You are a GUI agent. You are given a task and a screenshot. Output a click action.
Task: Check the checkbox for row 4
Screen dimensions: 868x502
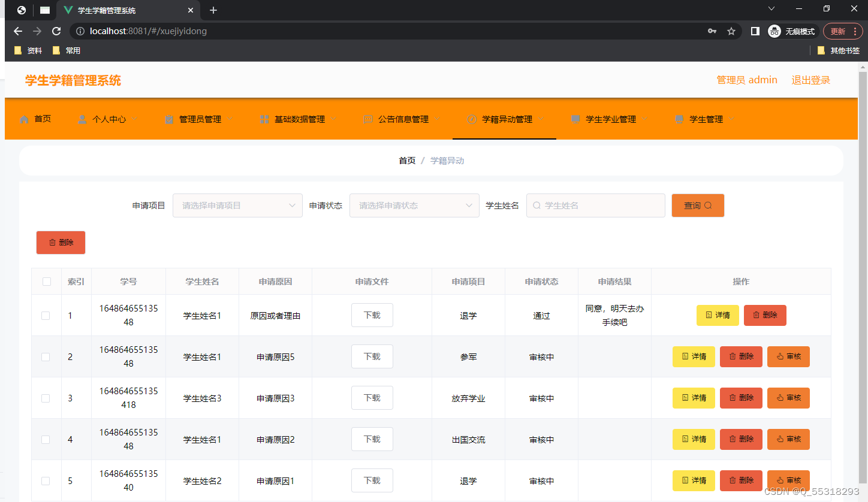(x=46, y=440)
